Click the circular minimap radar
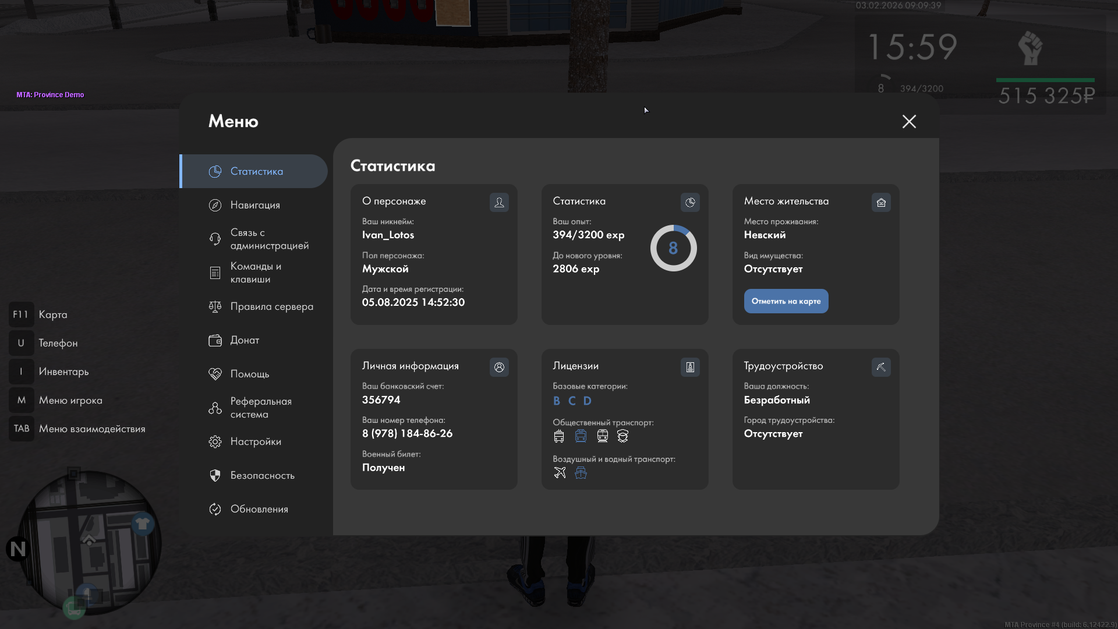The image size is (1118, 629). (89, 542)
